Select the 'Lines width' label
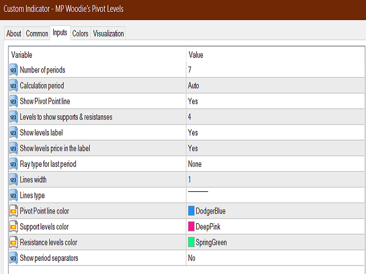The image size is (366, 274). click(33, 180)
